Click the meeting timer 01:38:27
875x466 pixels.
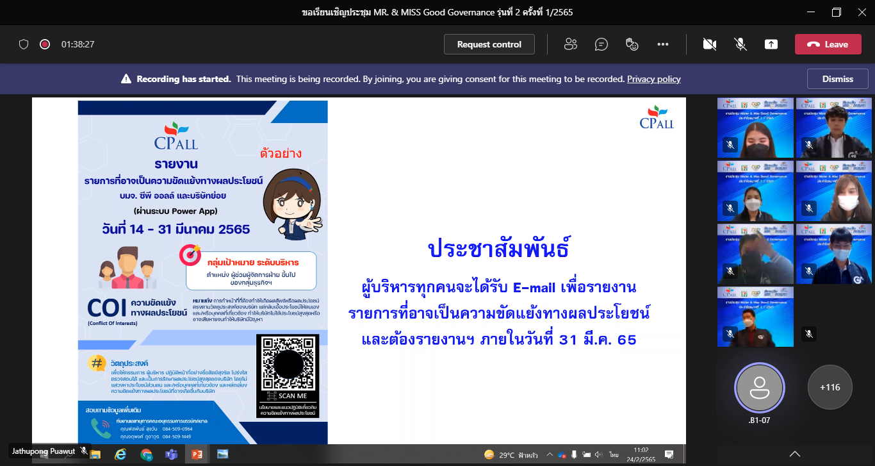click(x=78, y=44)
